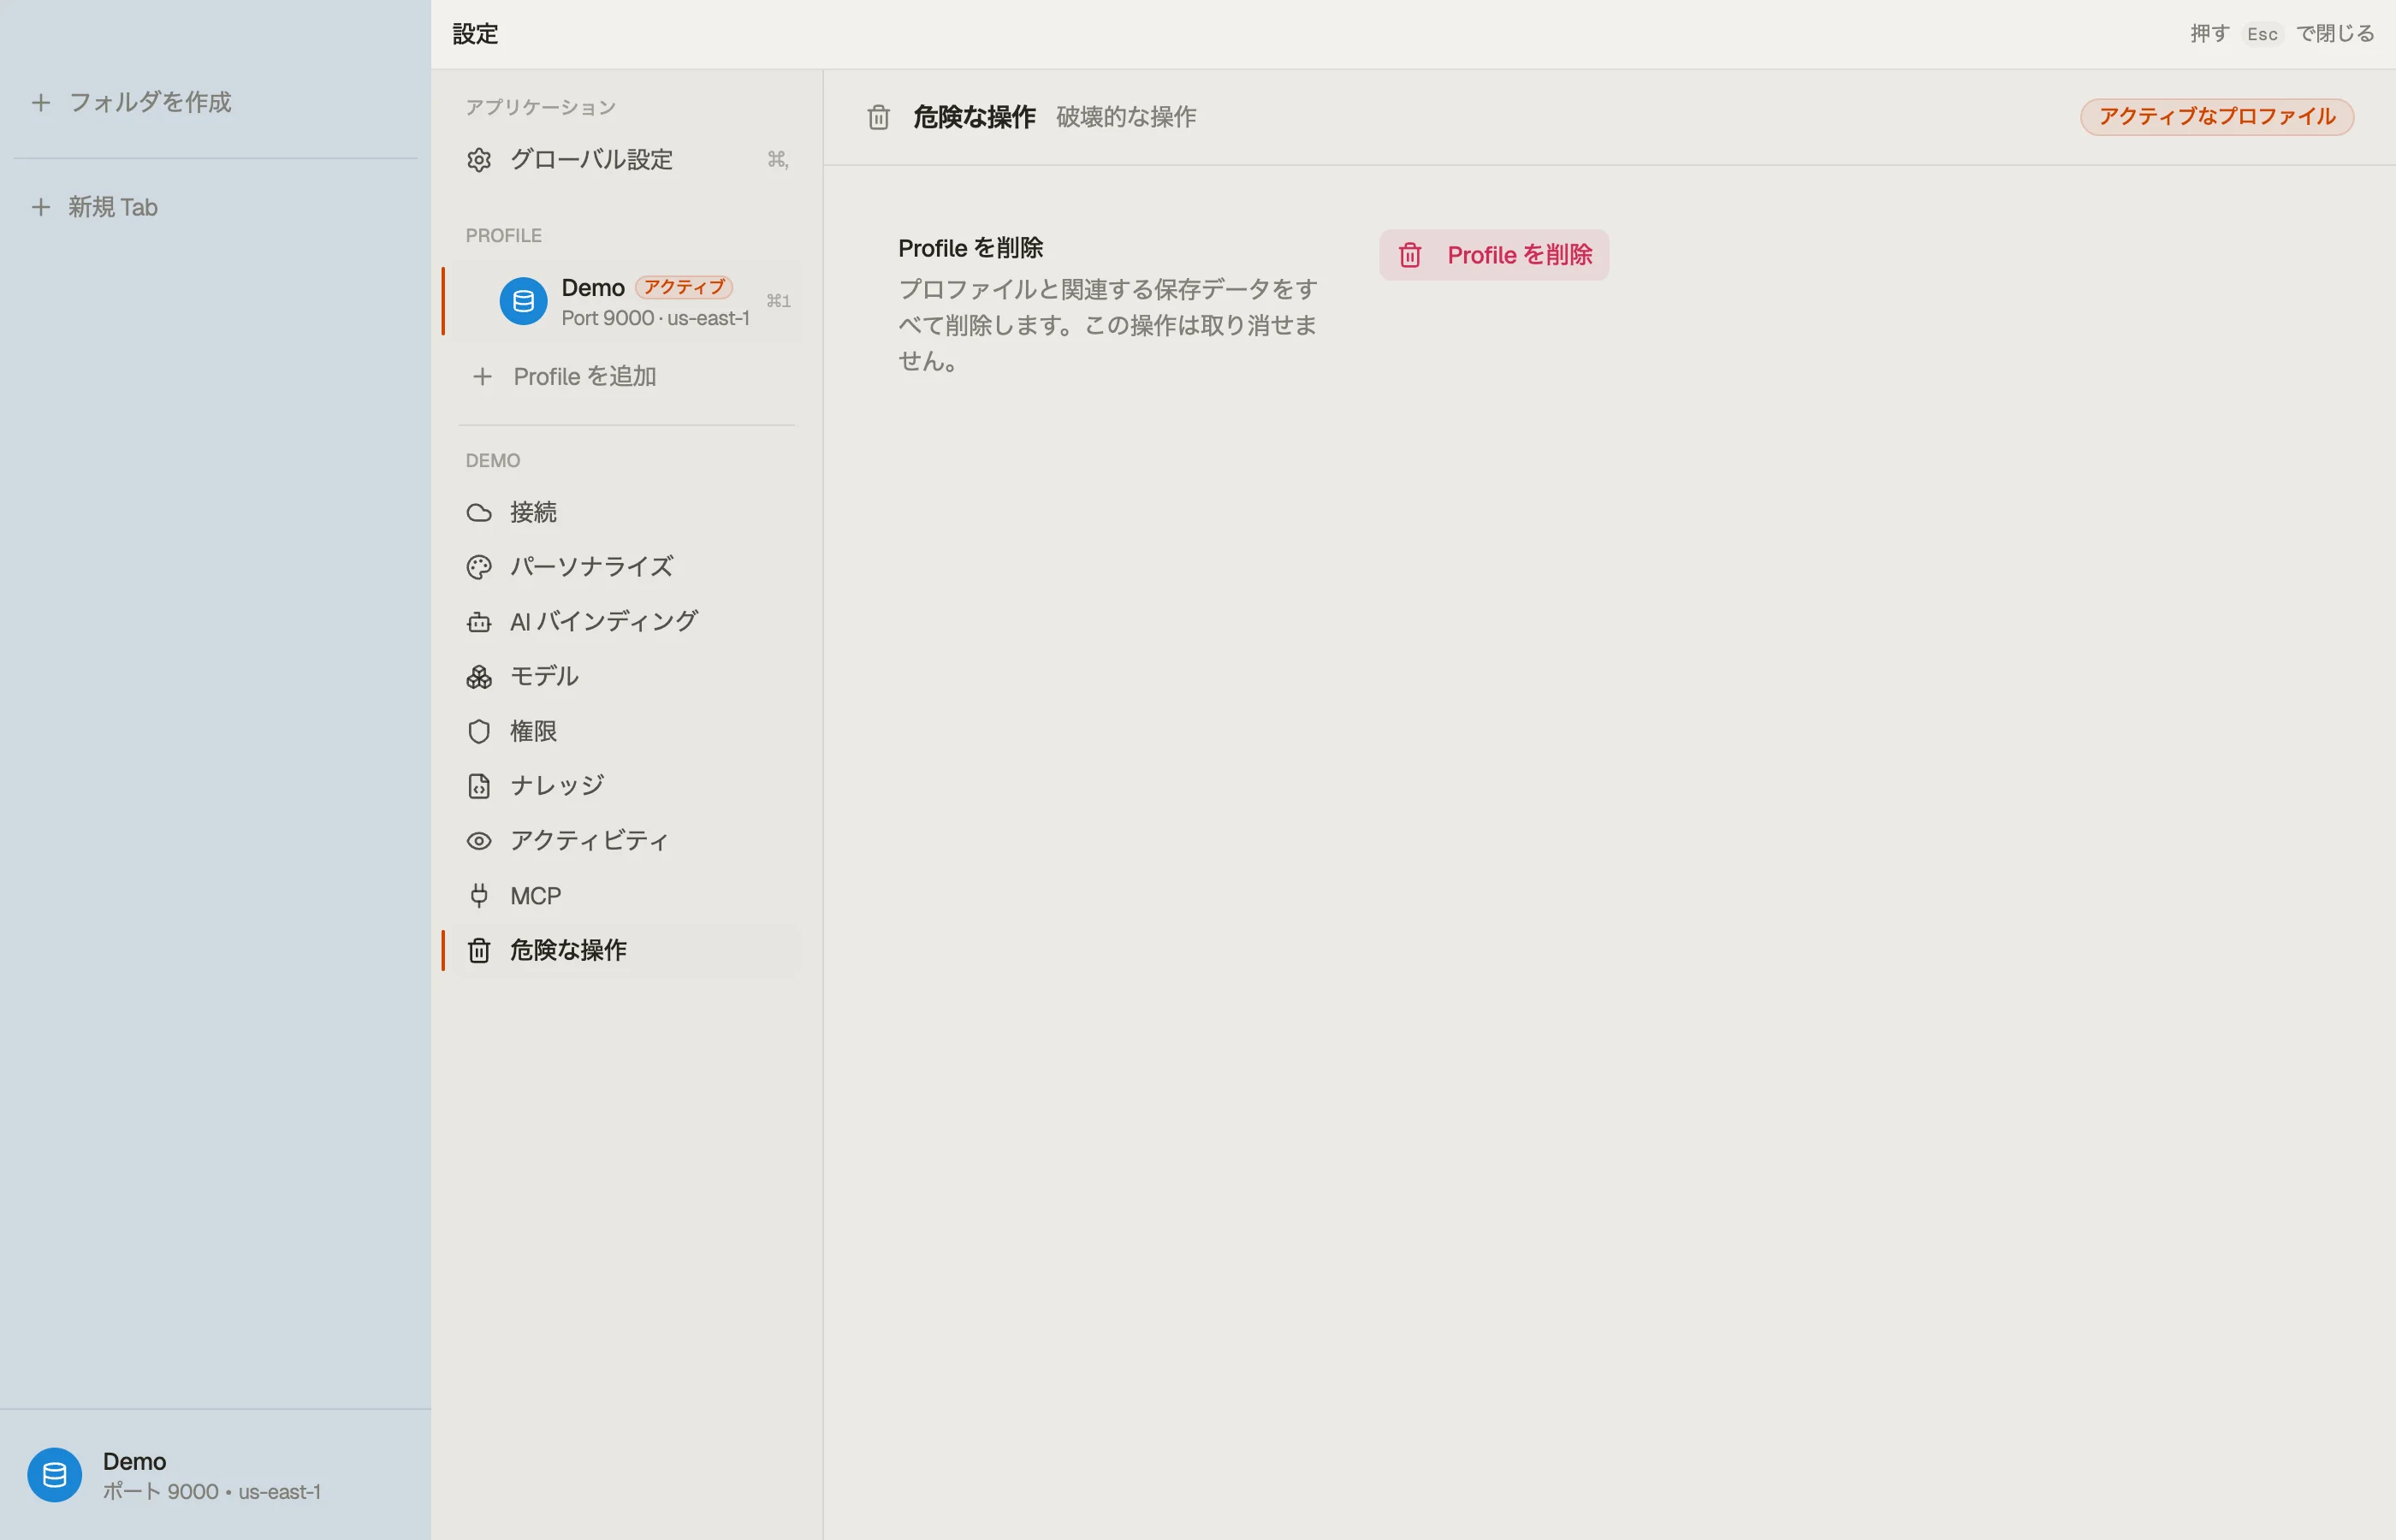Click the アプリケーション section label
This screenshot has height=1540, width=2396.
tap(540, 107)
